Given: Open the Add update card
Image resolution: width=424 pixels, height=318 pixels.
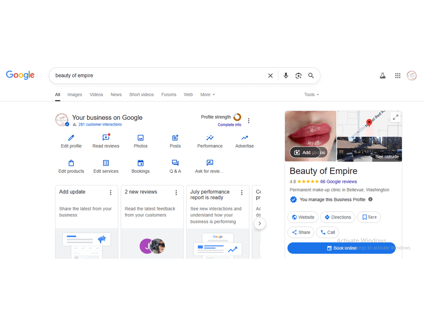Looking at the screenshot, I should click(87, 222).
